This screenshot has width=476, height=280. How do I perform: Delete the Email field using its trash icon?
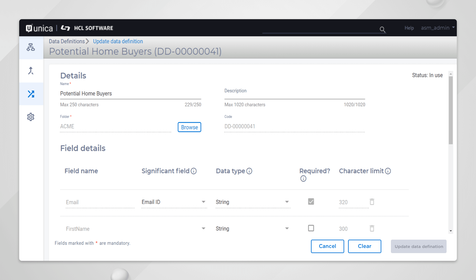coord(372,202)
